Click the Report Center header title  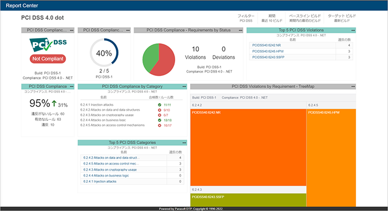click(x=22, y=6)
